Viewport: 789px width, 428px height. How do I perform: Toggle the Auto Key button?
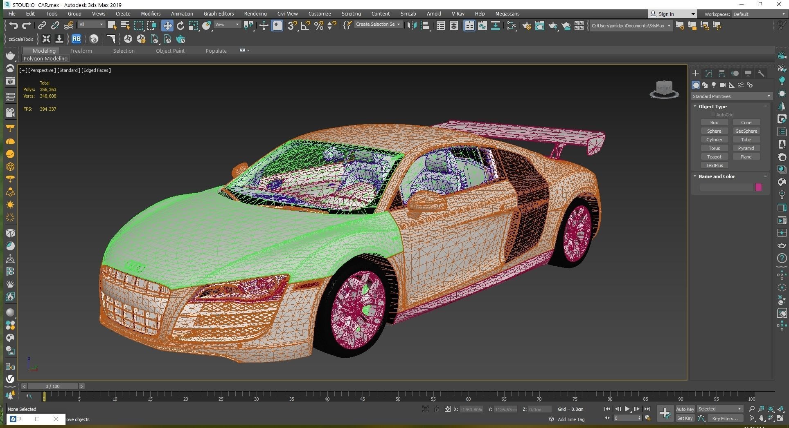click(x=685, y=409)
